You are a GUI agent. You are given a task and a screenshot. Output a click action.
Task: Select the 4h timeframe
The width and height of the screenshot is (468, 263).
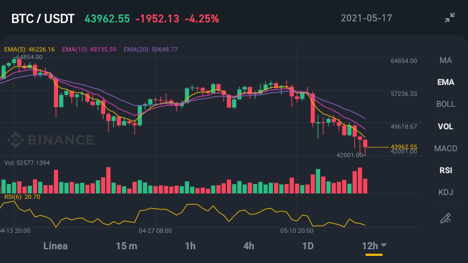(249, 246)
